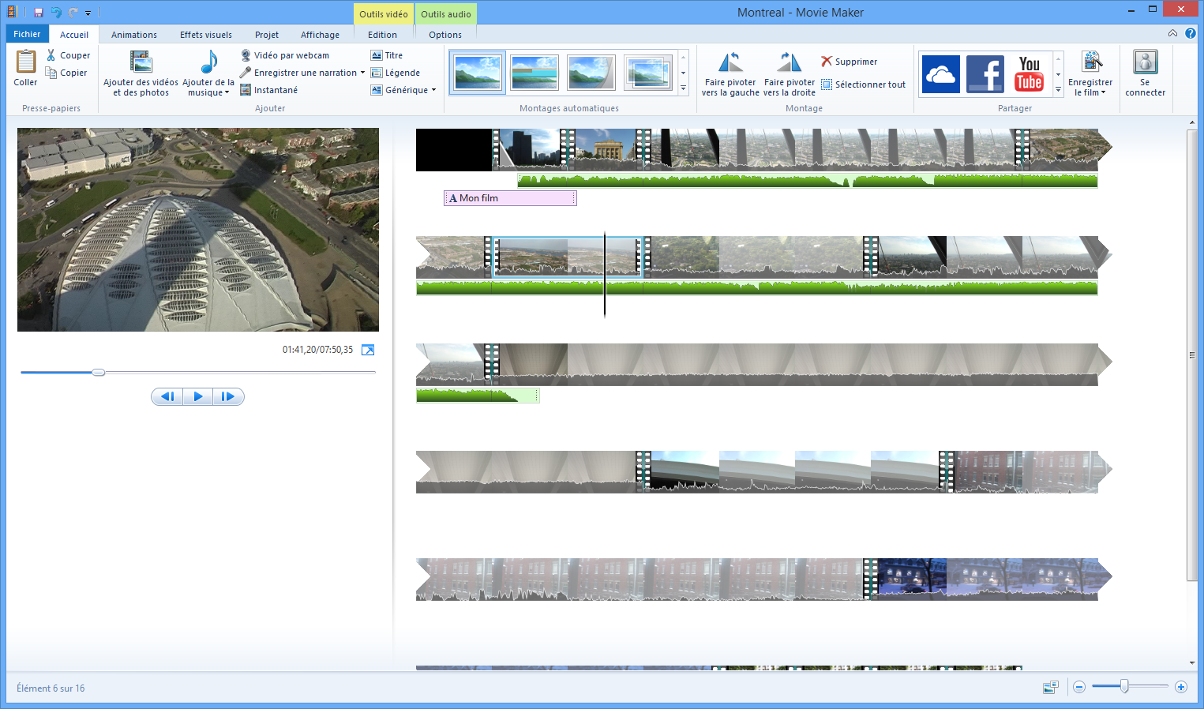Click the OneDrive cloud share icon
The image size is (1204, 709).
coord(940,74)
